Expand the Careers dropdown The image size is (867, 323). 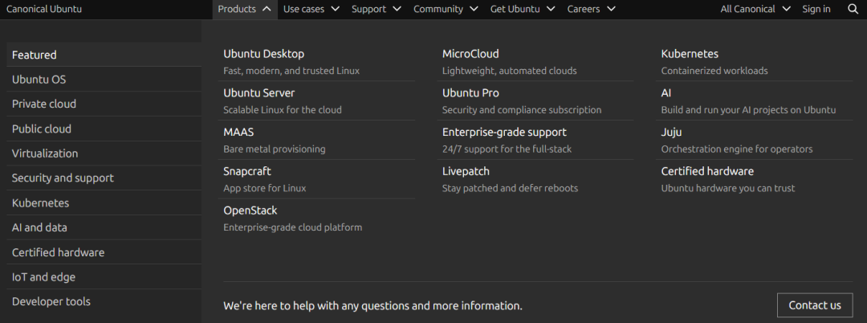click(591, 10)
